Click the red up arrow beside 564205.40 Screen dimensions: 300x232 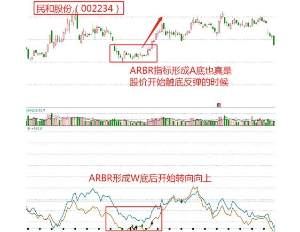pyautogui.click(x=44, y=110)
